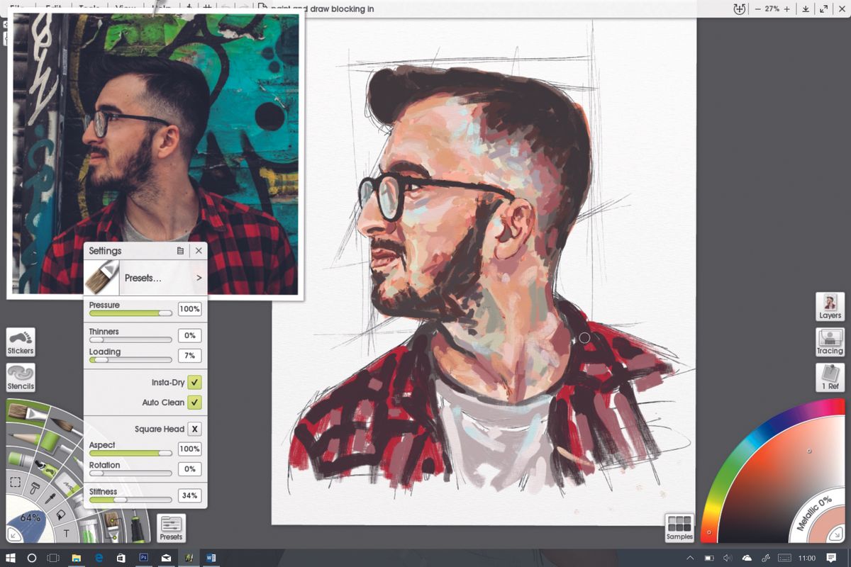Enable the Insta-Dry option
The width and height of the screenshot is (851, 567).
point(193,381)
